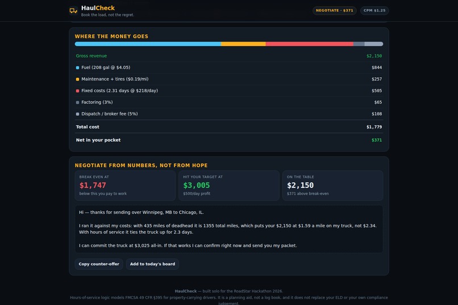Click the RoadStar Hackathon 2026 footer line
The height and width of the screenshot is (305, 458).
[x=228, y=291]
